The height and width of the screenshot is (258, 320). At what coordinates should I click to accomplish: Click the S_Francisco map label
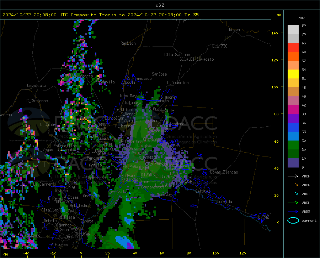[x=140, y=78]
